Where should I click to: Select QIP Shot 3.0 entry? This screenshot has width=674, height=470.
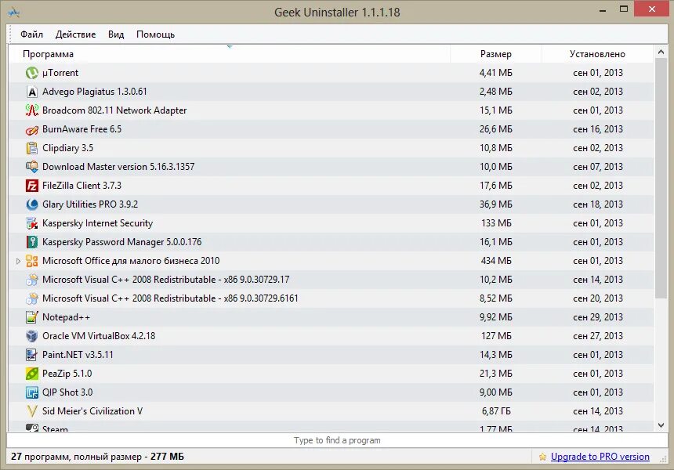[67, 392]
